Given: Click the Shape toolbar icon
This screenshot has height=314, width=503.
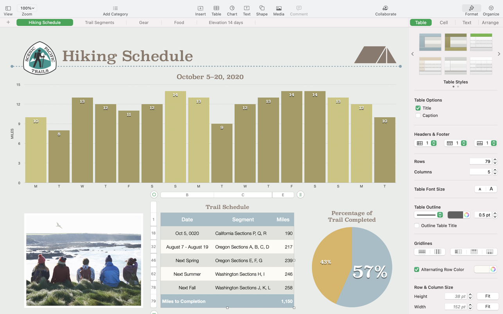Looking at the screenshot, I should 262,8.
